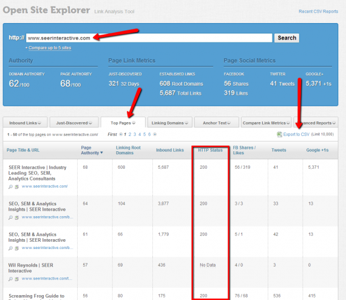Open www.seerinteractive.com/ URL link in first row

[44, 186]
